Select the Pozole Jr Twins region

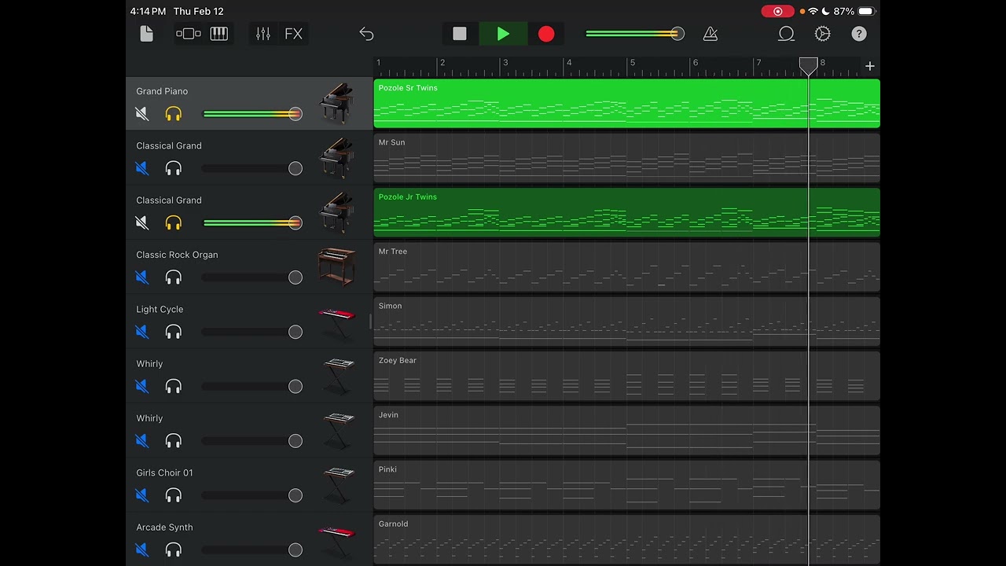click(x=626, y=212)
